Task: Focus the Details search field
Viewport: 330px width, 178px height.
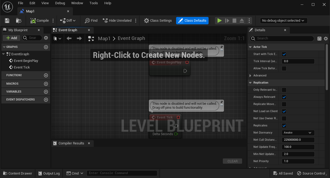Action: (x=282, y=38)
